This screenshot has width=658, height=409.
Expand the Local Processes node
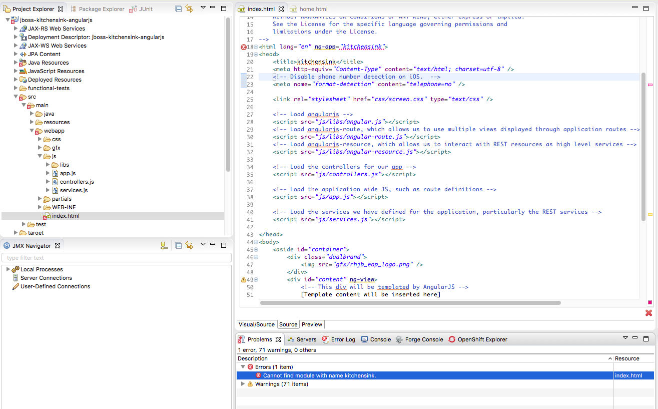tap(8, 269)
